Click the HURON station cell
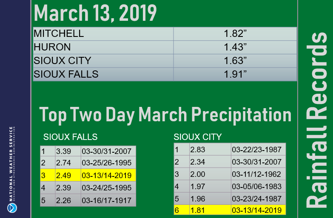The width and height of the screenshot is (333, 218). click(103, 47)
